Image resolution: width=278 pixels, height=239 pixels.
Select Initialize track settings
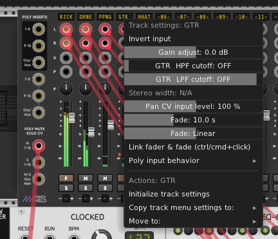pyautogui.click(x=193, y=194)
